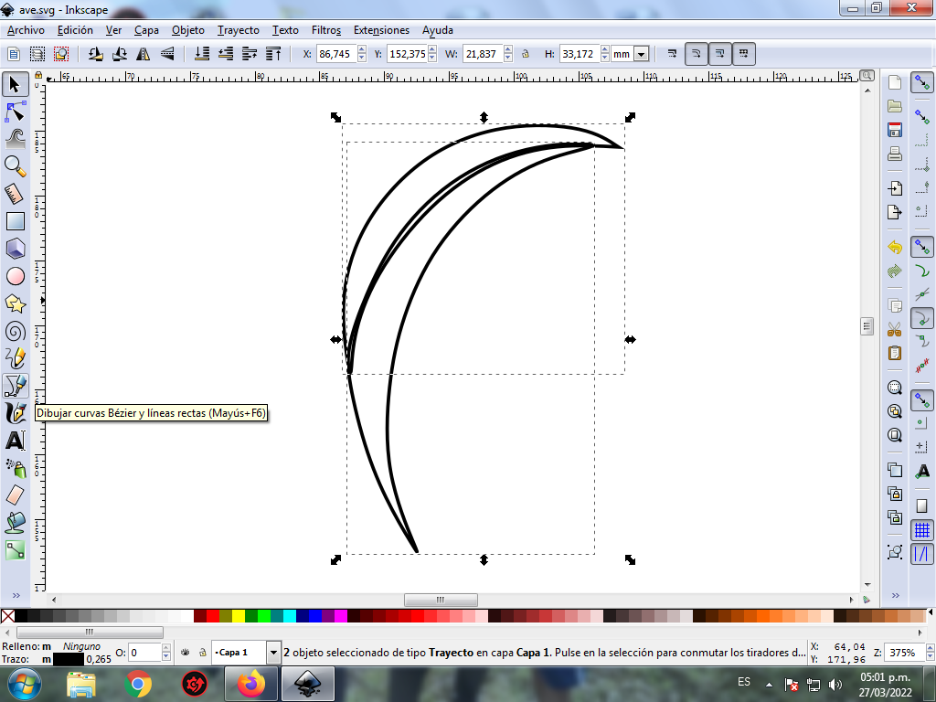
Task: Pick the Rectangle drawing tool
Action: [x=16, y=221]
